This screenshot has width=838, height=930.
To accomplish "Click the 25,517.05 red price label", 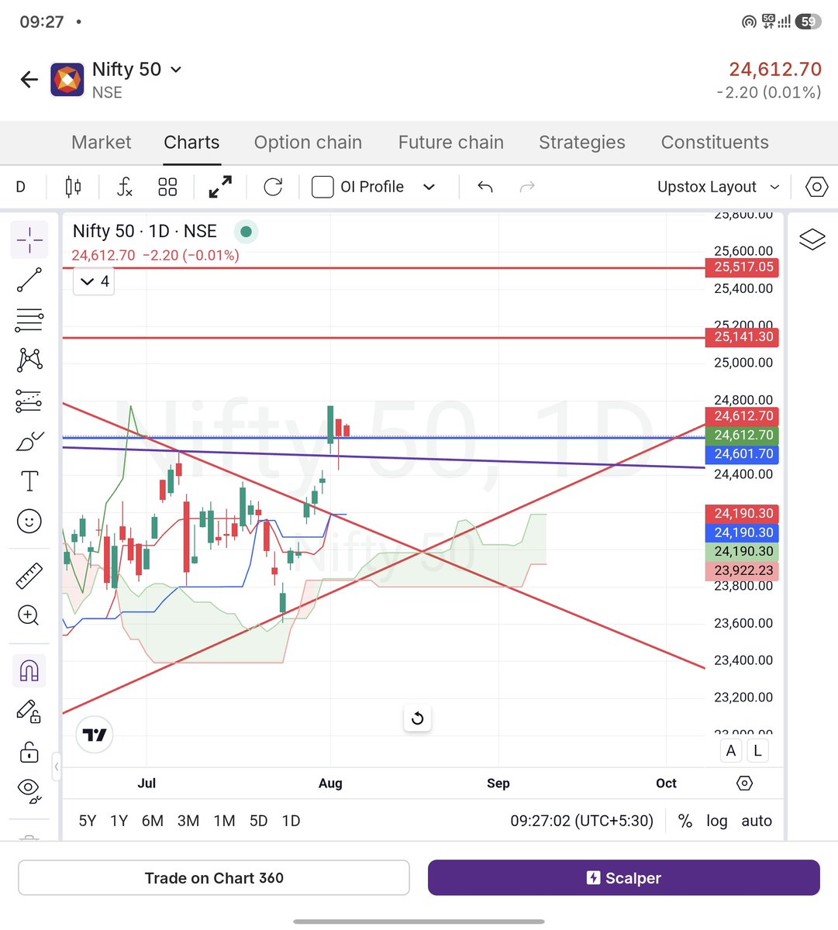I will 742,267.
